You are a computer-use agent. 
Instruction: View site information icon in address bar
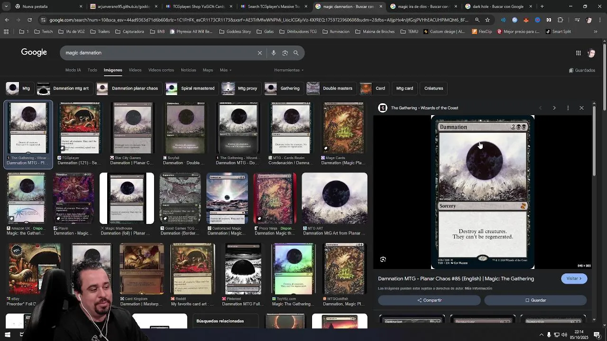[x=43, y=20]
